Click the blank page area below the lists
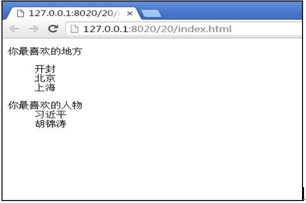Screen dimensions: 306x203 152,164
